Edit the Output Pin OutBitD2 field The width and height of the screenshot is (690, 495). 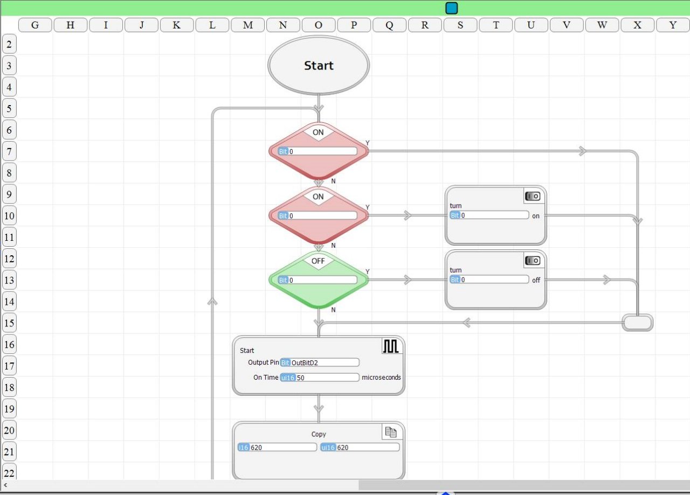click(x=320, y=362)
